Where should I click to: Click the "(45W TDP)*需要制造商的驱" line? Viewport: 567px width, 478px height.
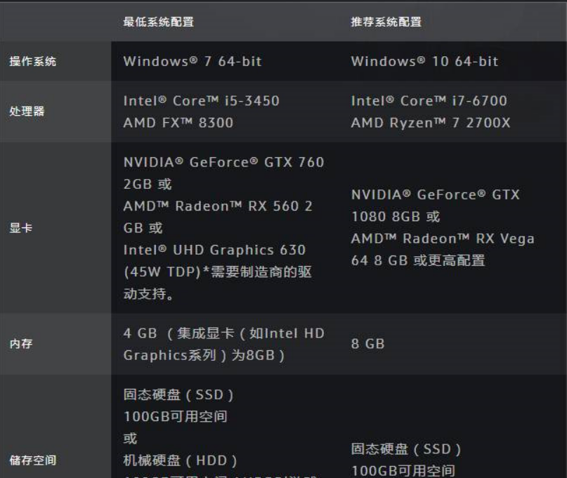pos(218,272)
